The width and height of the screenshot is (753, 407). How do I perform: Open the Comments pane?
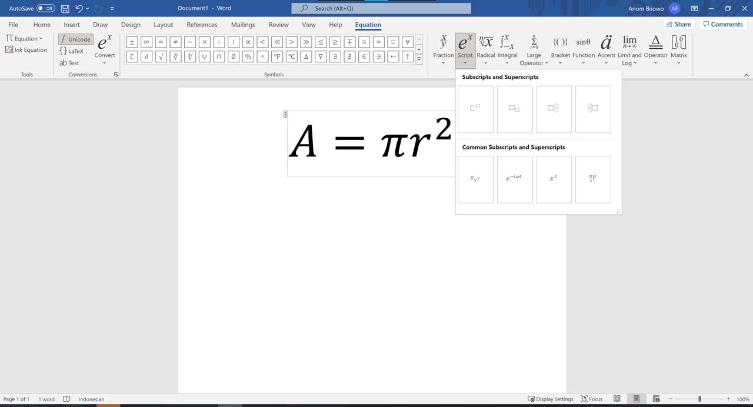722,24
